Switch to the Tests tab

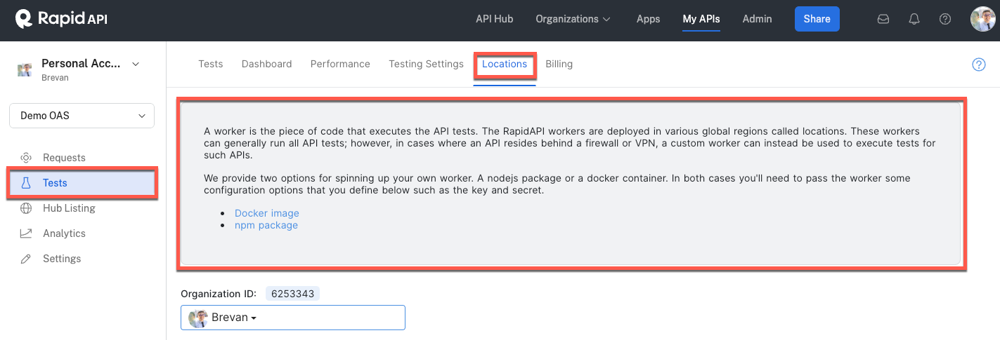[x=211, y=64]
